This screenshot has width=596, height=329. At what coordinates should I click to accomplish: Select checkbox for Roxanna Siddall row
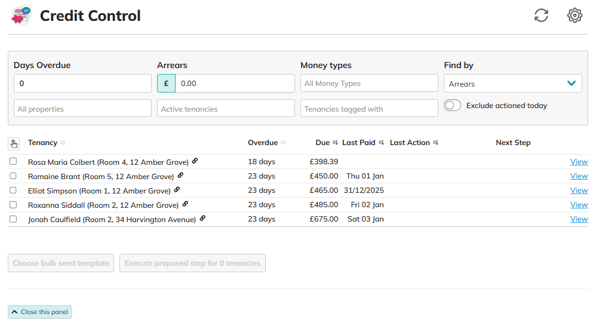(13, 205)
